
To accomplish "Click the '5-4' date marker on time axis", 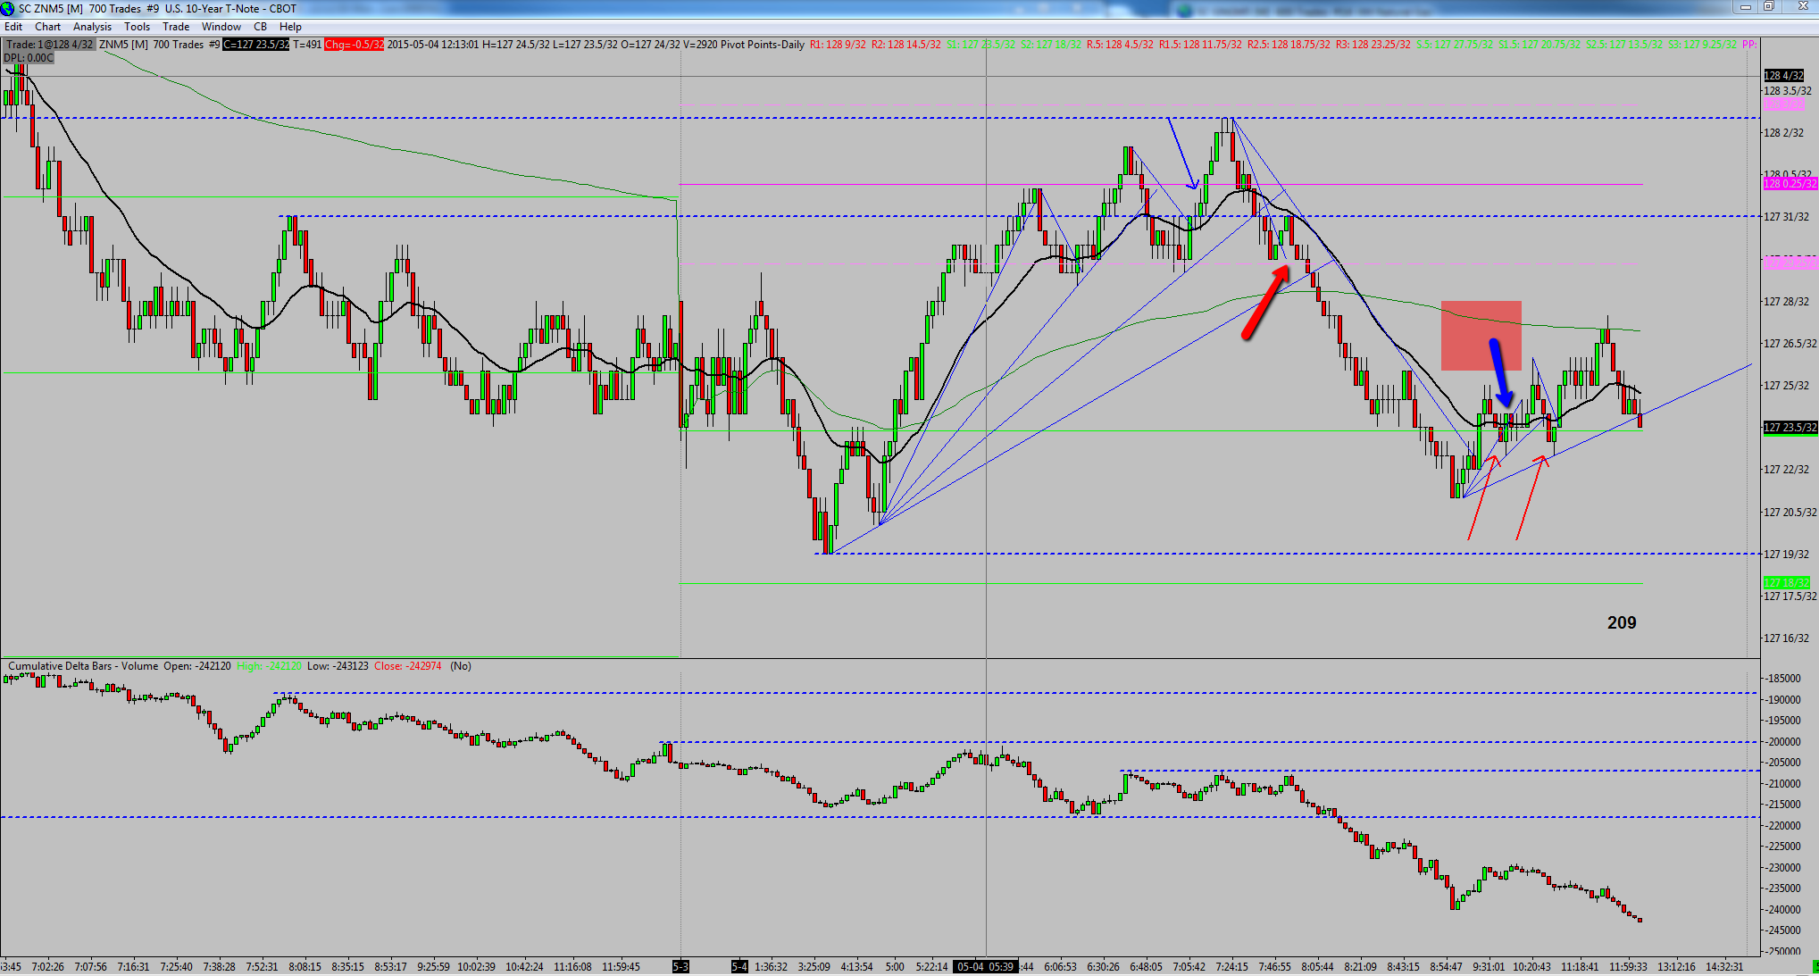I will (x=739, y=967).
